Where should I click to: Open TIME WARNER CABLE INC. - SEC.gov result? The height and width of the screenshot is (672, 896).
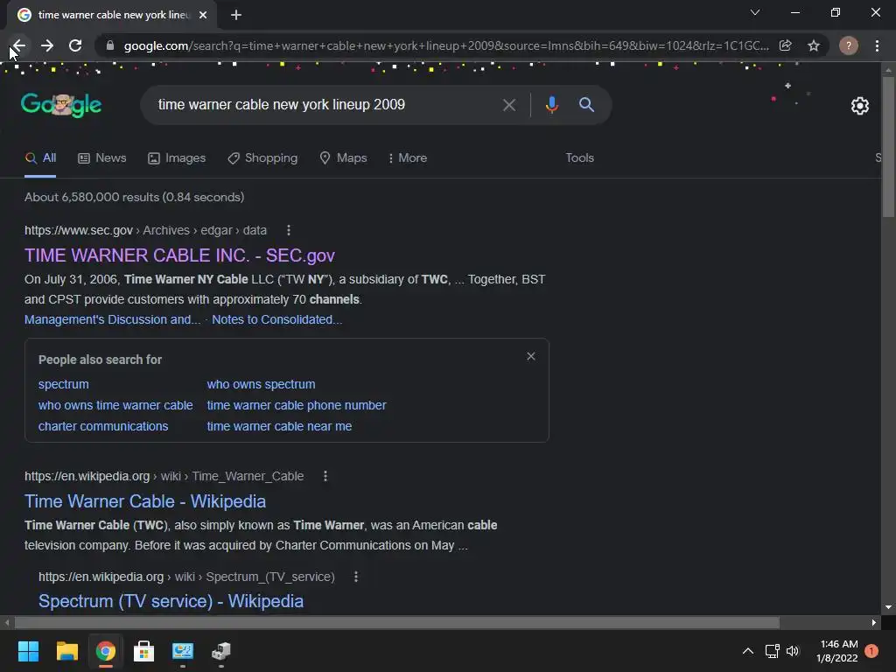click(x=179, y=255)
